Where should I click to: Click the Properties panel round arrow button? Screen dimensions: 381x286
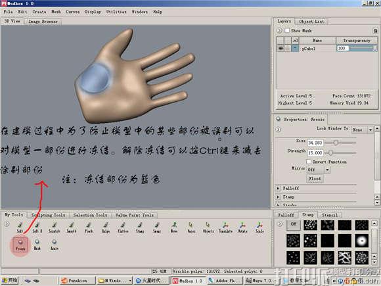click(279, 130)
